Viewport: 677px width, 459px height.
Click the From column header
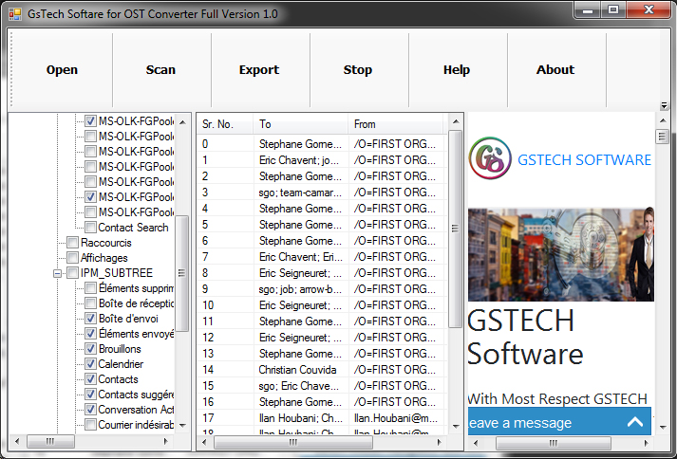[394, 124]
